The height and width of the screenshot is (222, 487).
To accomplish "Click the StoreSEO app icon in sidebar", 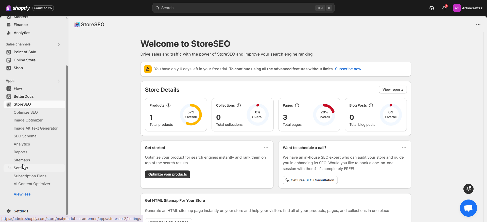I will 9,104.
